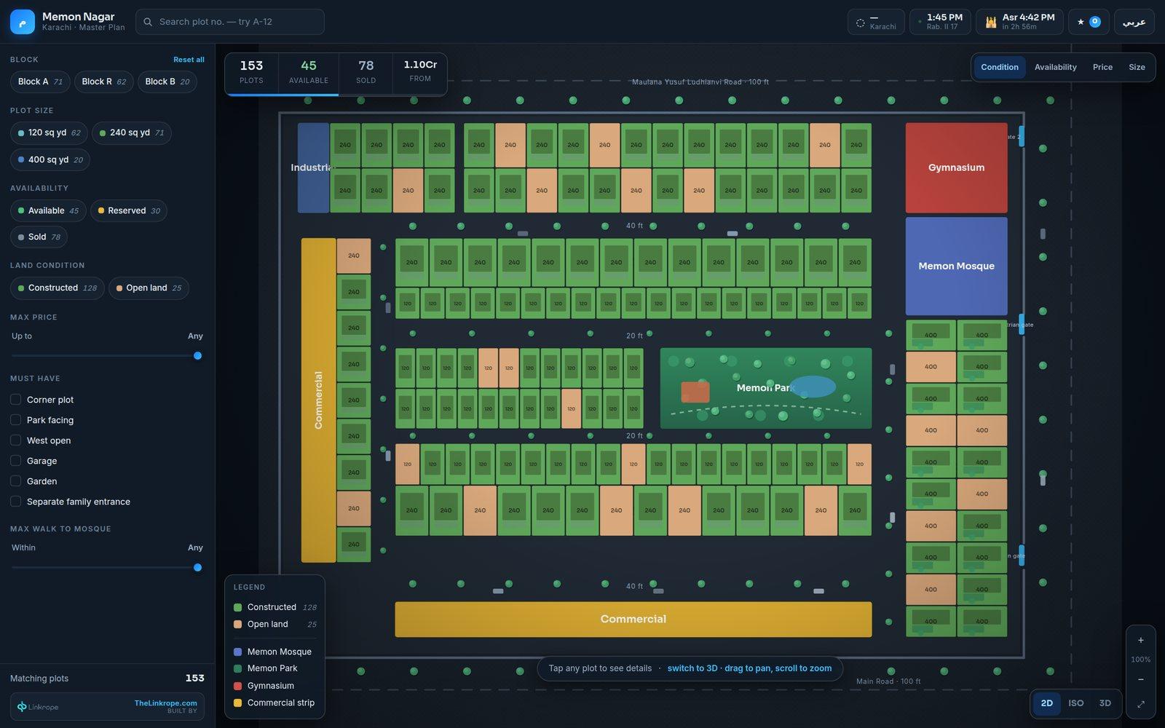Click the Gymnasium block on the map
Image resolution: width=1165 pixels, height=728 pixels.
pyautogui.click(x=956, y=167)
